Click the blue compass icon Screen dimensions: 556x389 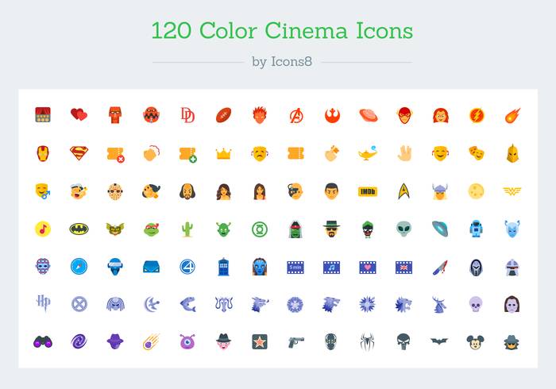click(x=79, y=267)
